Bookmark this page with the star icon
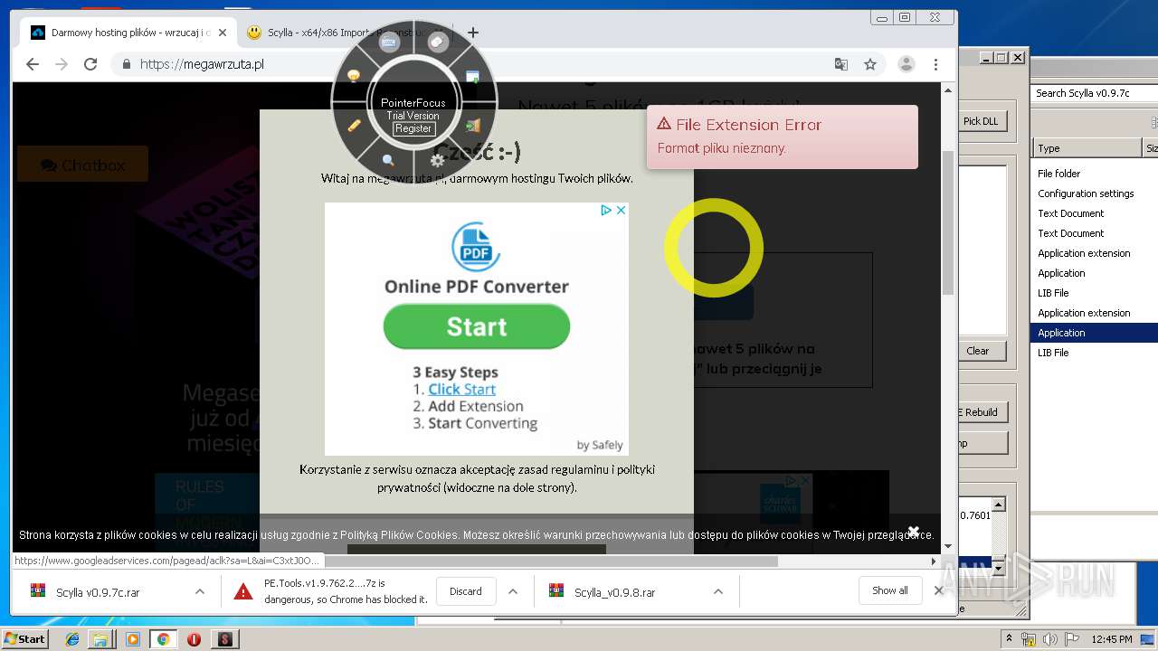The image size is (1158, 651). pos(870,64)
